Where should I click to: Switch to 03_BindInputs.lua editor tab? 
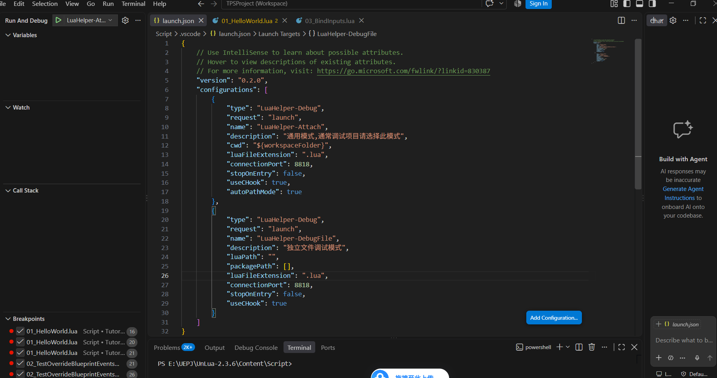tap(330, 21)
